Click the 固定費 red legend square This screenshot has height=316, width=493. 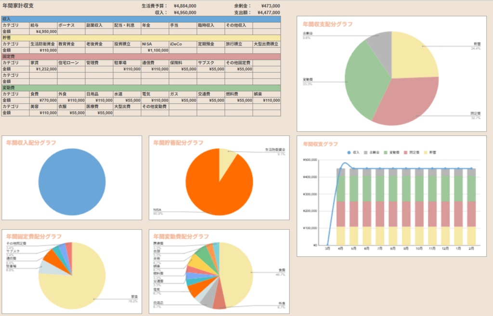click(405, 152)
